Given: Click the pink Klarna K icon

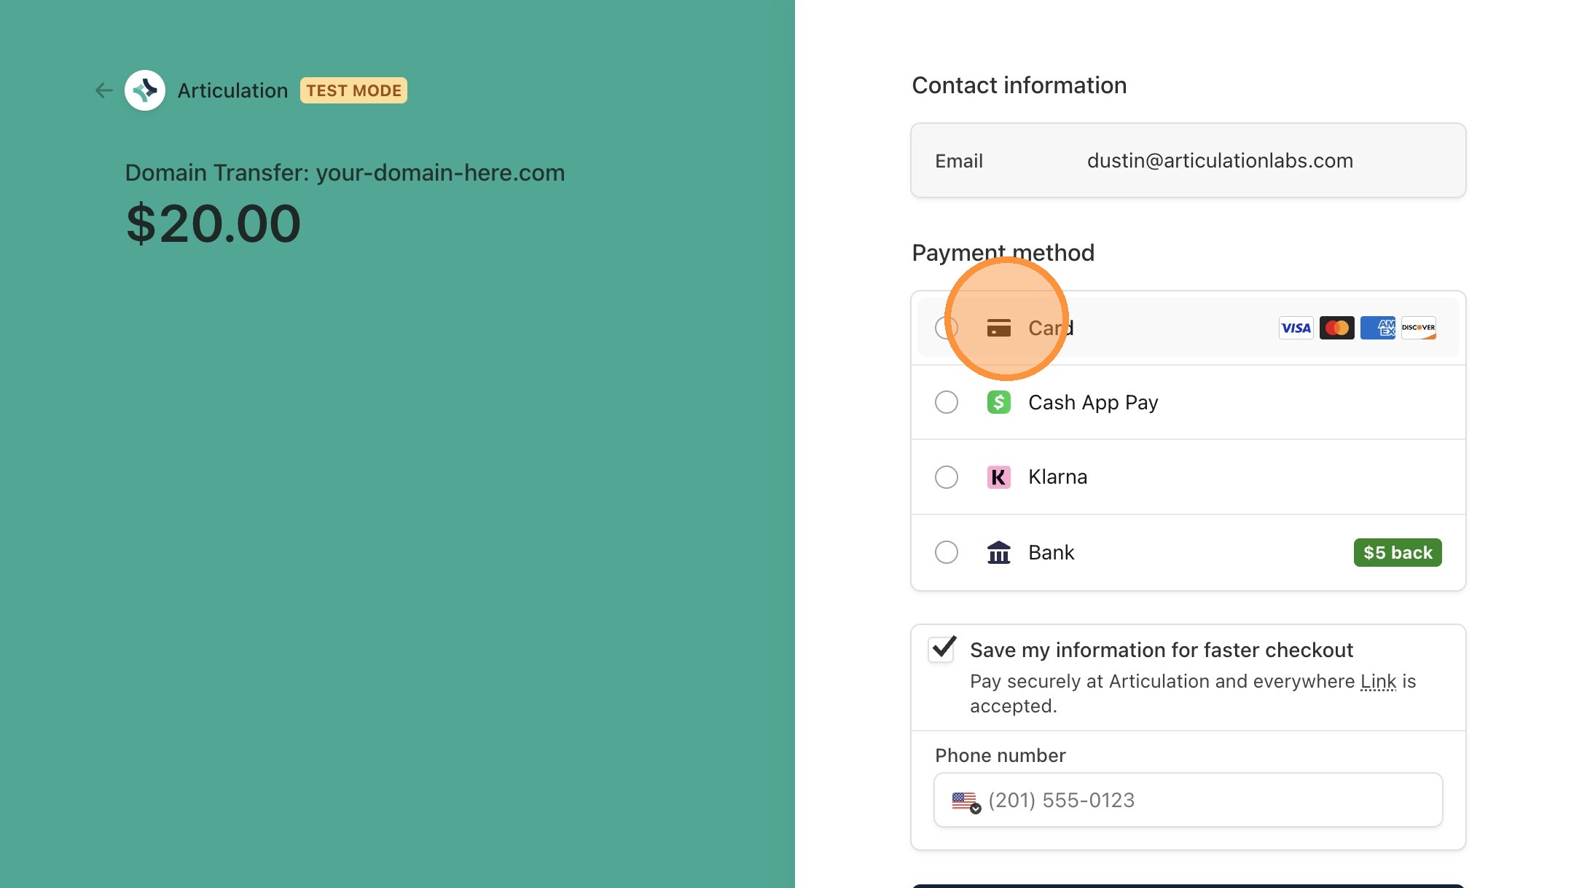Looking at the screenshot, I should (998, 477).
